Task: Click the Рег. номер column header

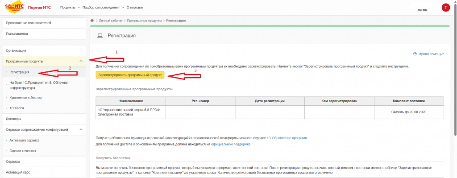Action: pos(200,101)
